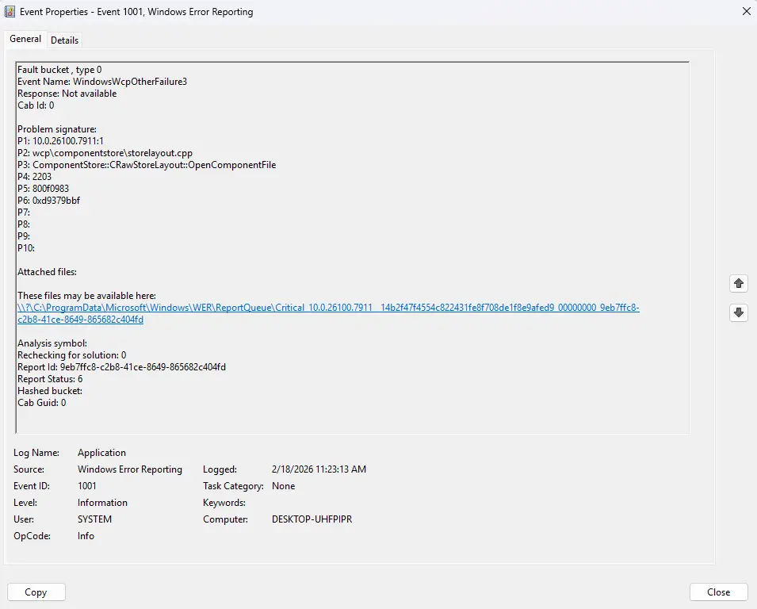Click the 'Fault bucket , type 0' line
Viewport: 757px width, 609px height.
click(59, 70)
